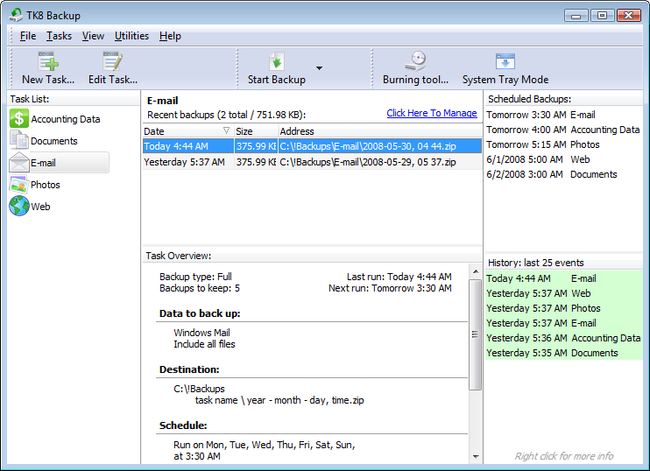This screenshot has width=650, height=471.
Task: Select the Accounting Data task icon
Action: tap(19, 119)
